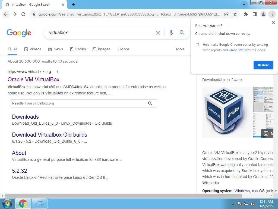The height and width of the screenshot is (209, 278).
Task: Click the Chrome icon in the taskbar
Action: [x=23, y=204]
